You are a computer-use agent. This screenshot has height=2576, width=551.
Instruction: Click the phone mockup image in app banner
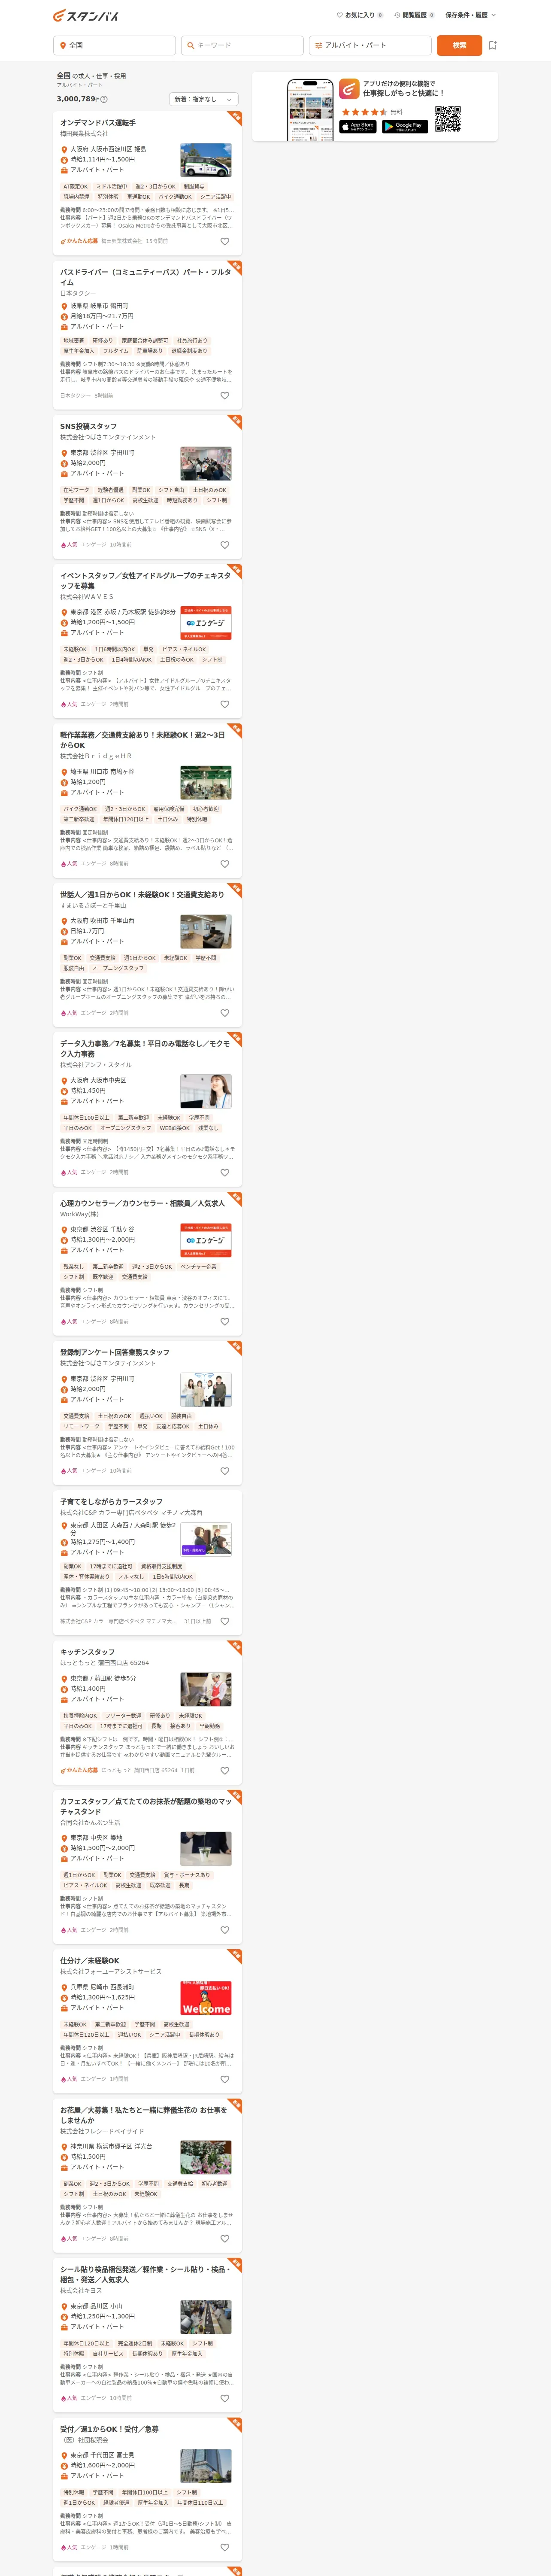(310, 110)
